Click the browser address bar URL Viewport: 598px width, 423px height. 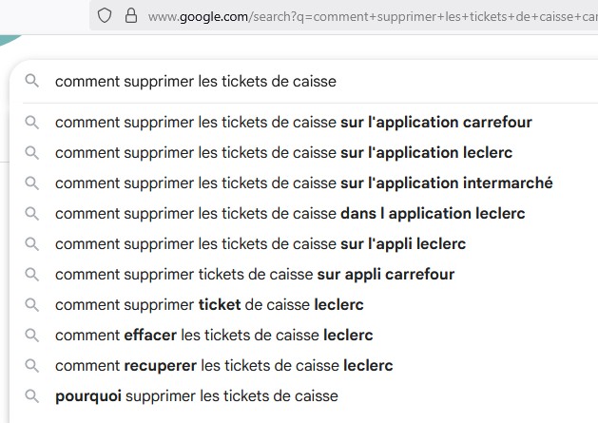(x=372, y=16)
